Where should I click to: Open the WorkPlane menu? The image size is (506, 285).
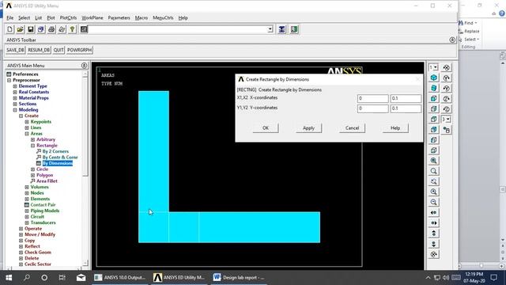93,17
